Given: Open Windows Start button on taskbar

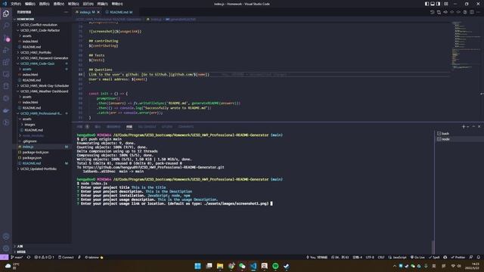Looking at the screenshot, I should tap(197, 266).
